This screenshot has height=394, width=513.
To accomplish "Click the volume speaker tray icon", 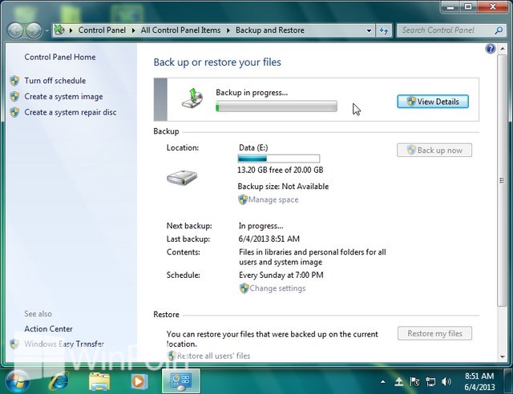I will click(x=446, y=381).
